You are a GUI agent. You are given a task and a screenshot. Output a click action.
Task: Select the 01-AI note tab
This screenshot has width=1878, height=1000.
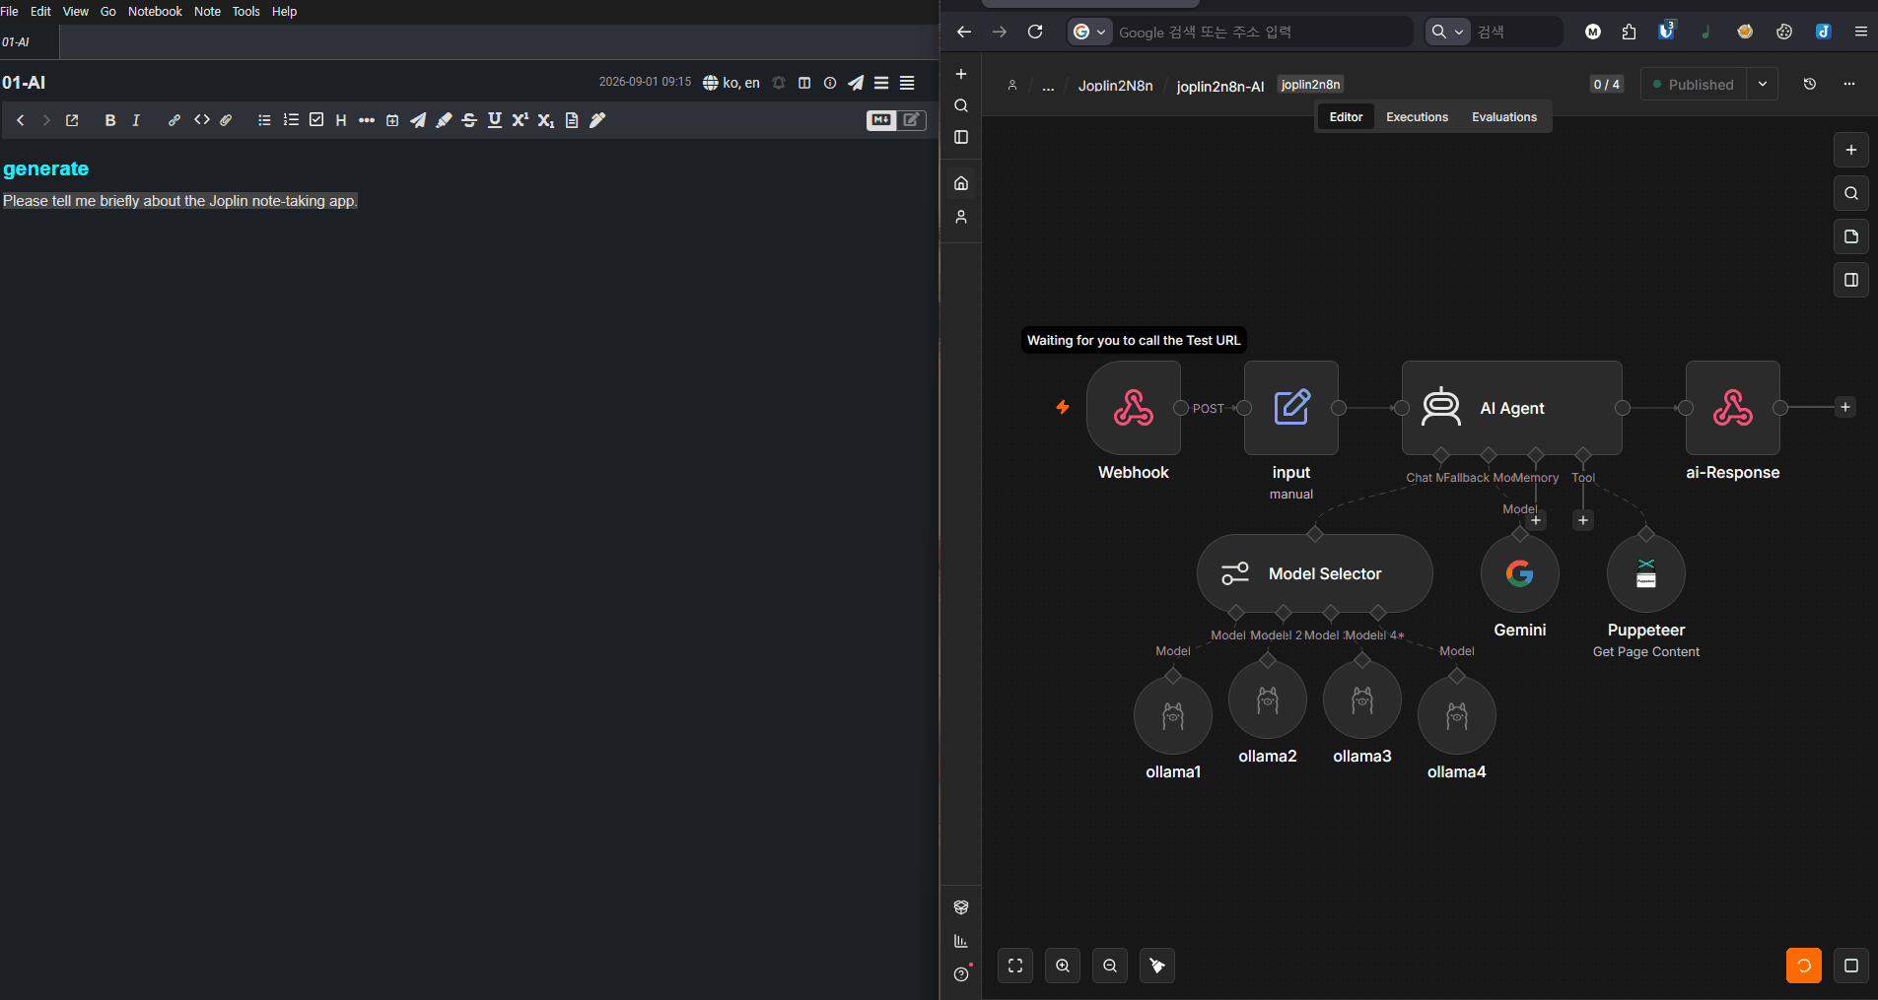30,42
